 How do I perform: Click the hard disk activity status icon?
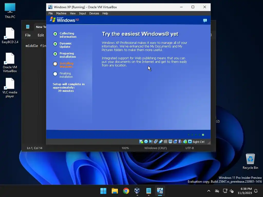point(141,142)
